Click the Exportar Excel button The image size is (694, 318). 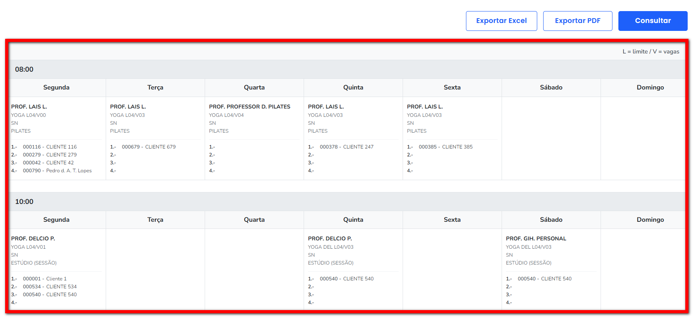(x=501, y=21)
